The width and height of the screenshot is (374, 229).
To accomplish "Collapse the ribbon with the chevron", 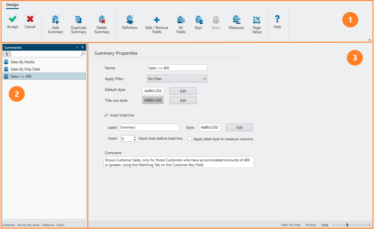I will (x=369, y=39).
